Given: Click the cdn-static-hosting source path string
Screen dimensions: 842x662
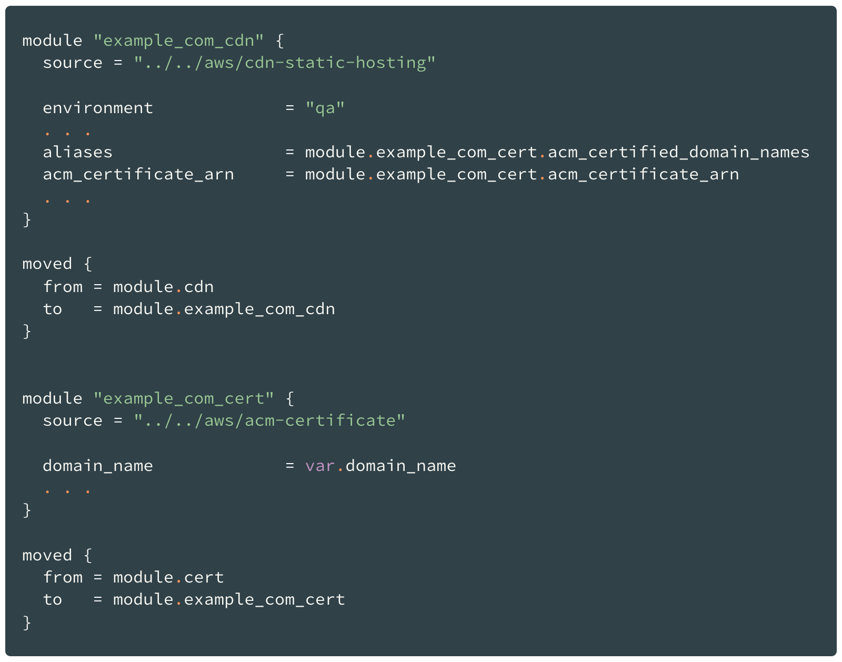Looking at the screenshot, I should 285,63.
